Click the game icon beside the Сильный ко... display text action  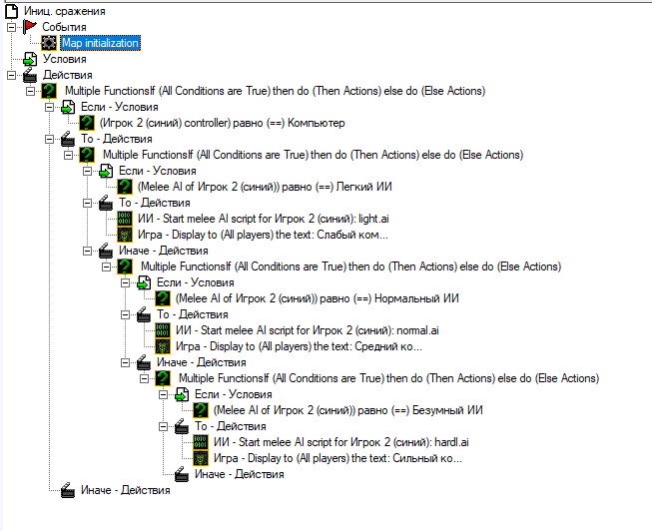click(201, 458)
